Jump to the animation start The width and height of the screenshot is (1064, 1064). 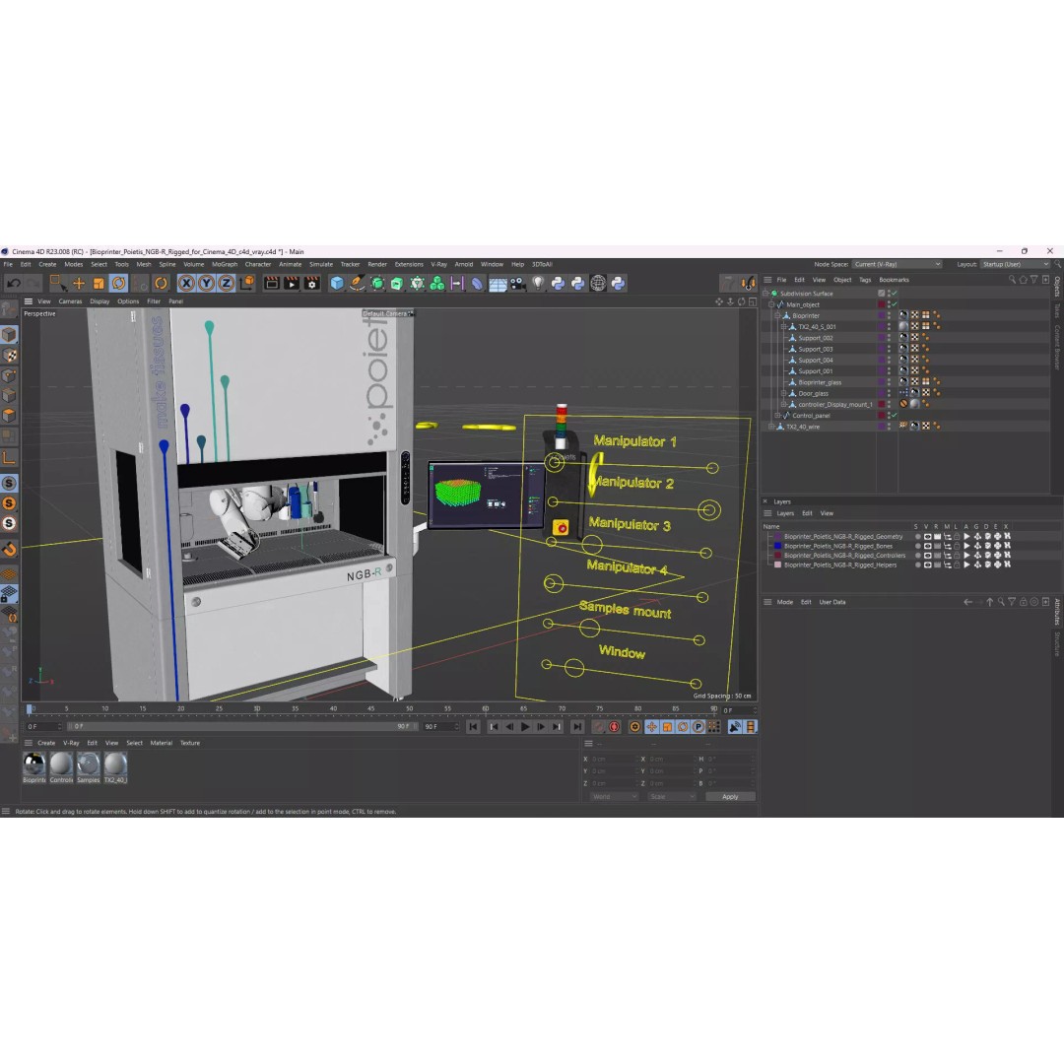point(473,727)
